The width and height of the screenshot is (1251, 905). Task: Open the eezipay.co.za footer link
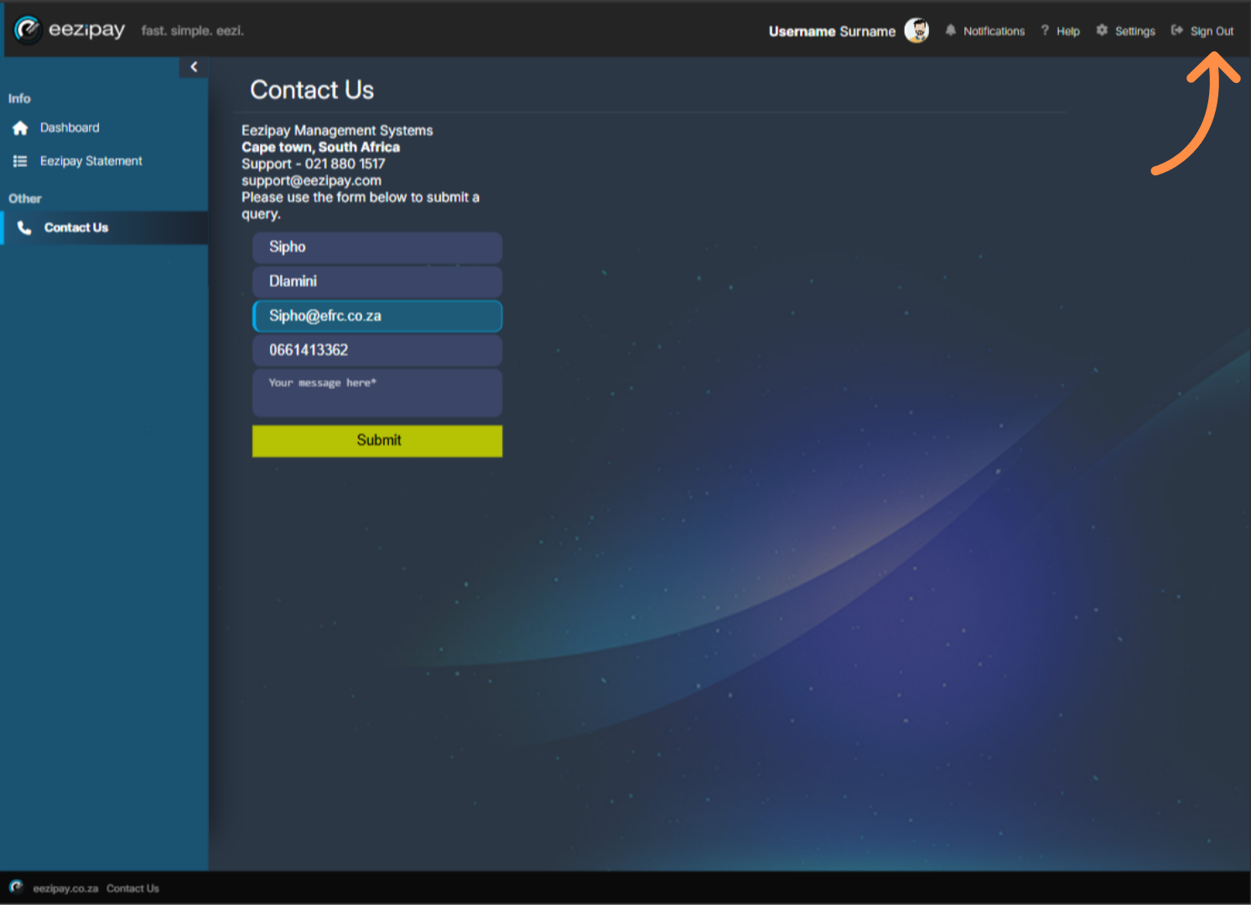coord(65,888)
